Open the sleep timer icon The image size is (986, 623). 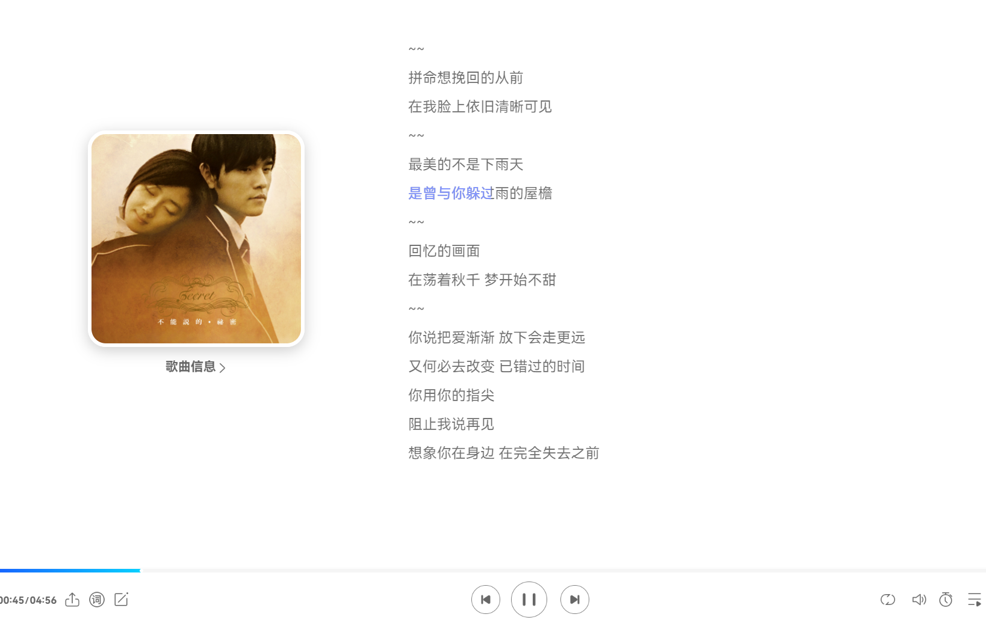tap(946, 600)
